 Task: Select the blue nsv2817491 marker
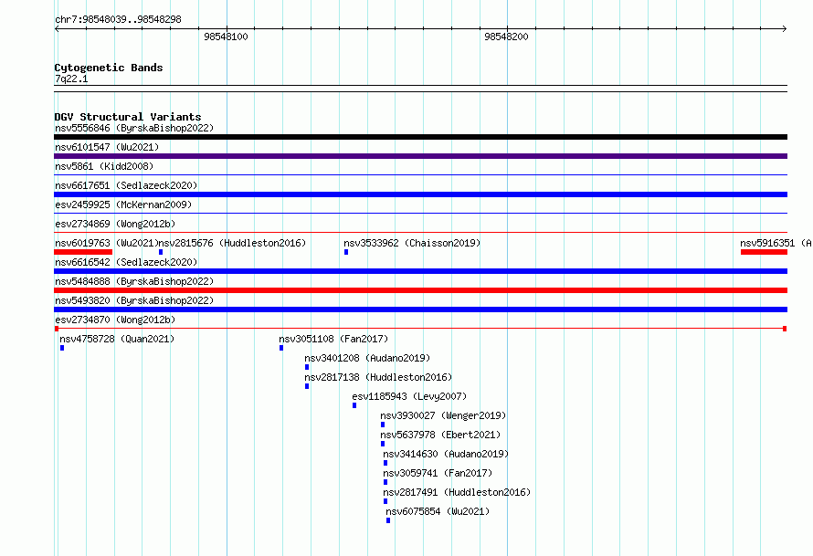tap(385, 501)
